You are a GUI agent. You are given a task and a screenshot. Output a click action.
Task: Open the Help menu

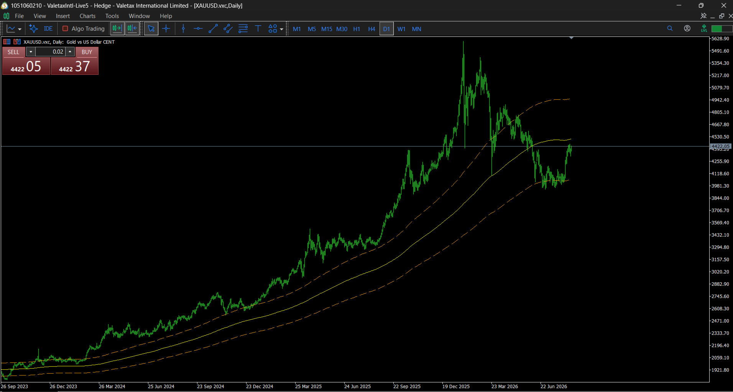pos(166,16)
